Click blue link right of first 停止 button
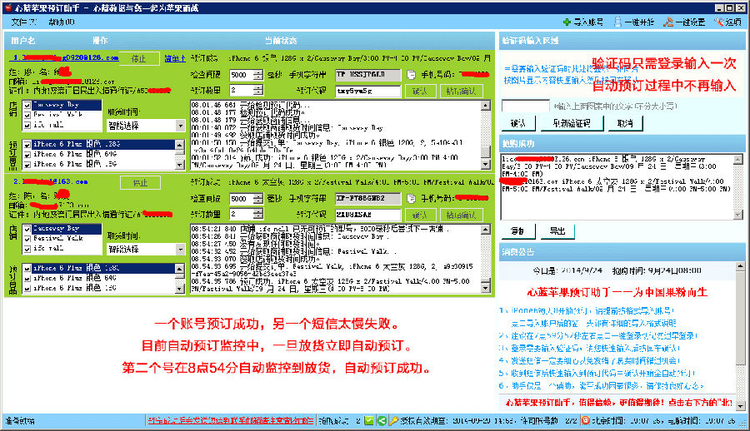 pyautogui.click(x=175, y=58)
